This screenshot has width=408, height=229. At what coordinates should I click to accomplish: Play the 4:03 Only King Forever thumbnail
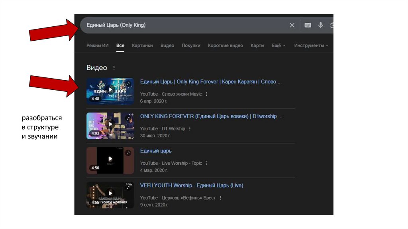(x=110, y=126)
